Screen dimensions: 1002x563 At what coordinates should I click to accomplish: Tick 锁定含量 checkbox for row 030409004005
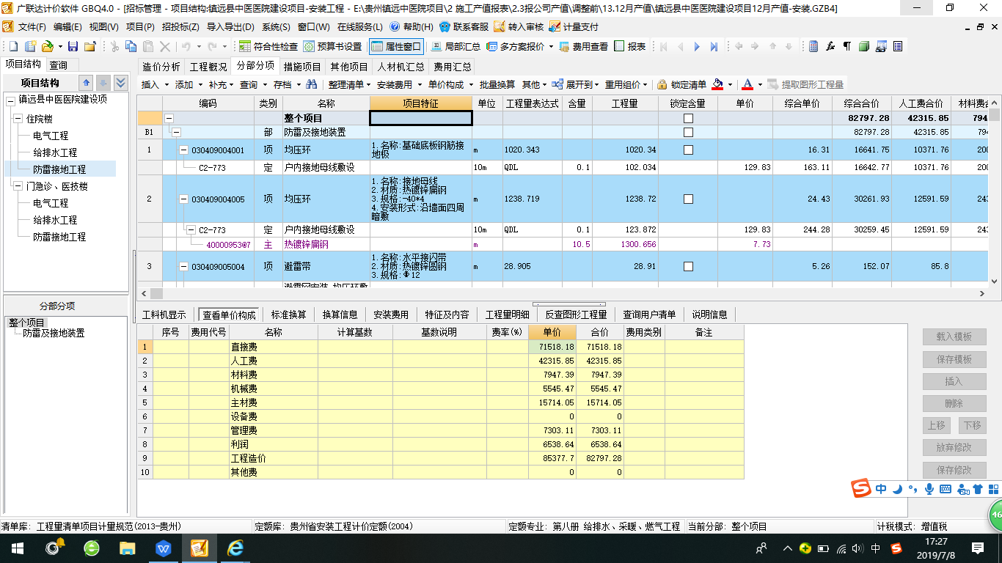688,199
